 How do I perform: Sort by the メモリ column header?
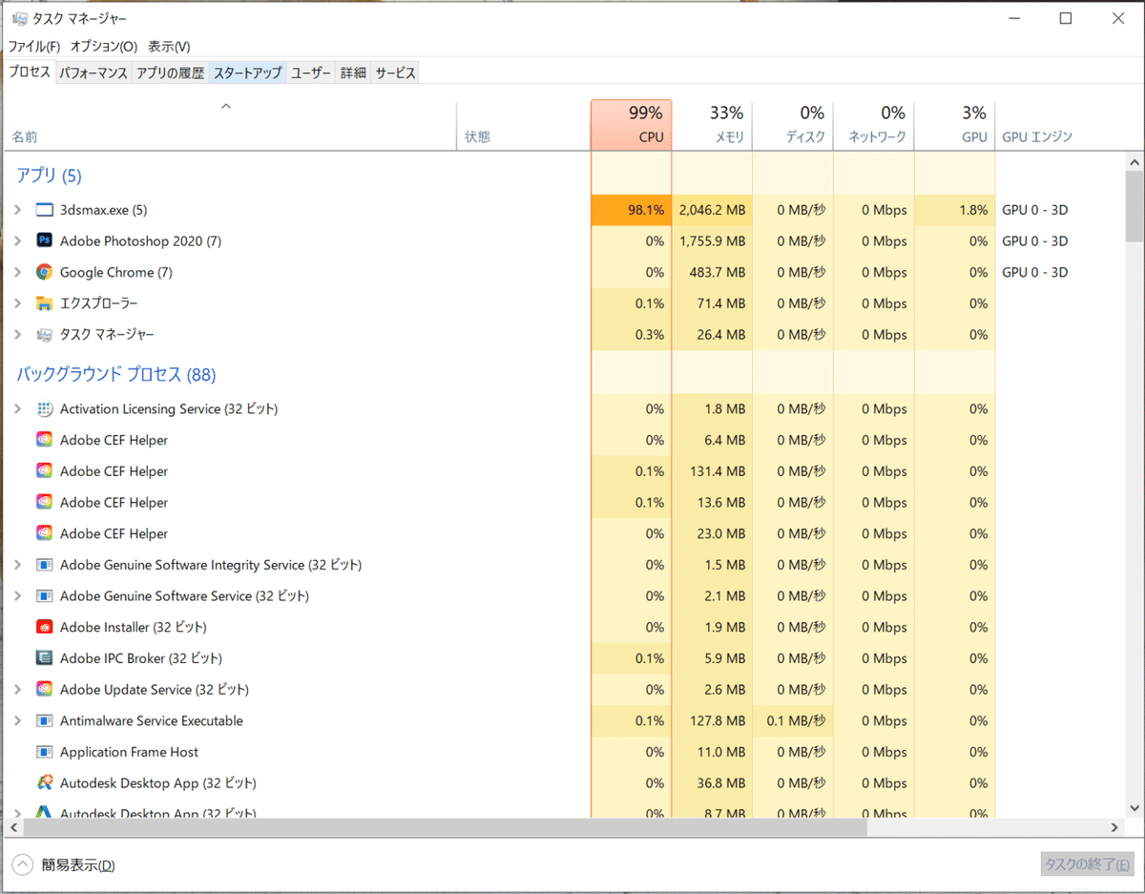tap(712, 125)
